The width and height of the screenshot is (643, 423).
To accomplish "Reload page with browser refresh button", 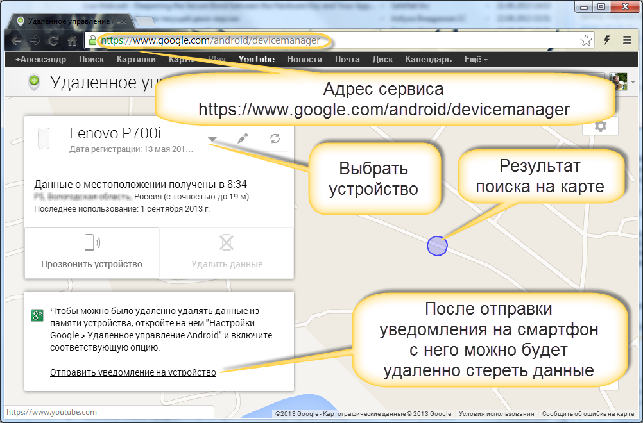I will pos(54,40).
